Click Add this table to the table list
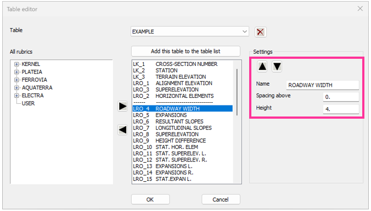This screenshot has width=371, height=211. coord(185,51)
